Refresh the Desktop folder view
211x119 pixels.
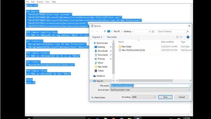tap(153, 31)
